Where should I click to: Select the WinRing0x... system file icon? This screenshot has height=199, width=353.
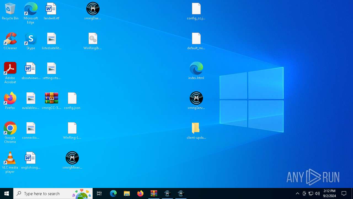coord(93,41)
